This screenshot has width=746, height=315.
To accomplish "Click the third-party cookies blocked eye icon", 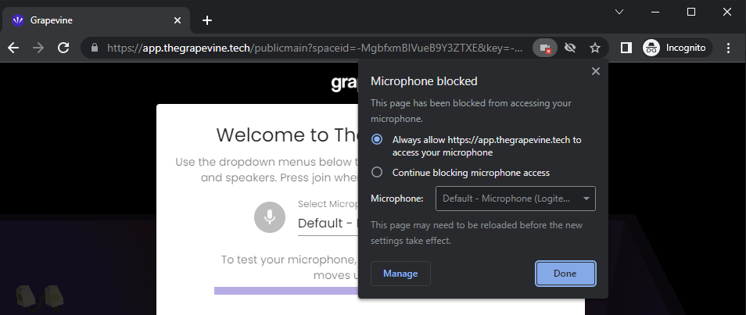I will click(x=570, y=48).
